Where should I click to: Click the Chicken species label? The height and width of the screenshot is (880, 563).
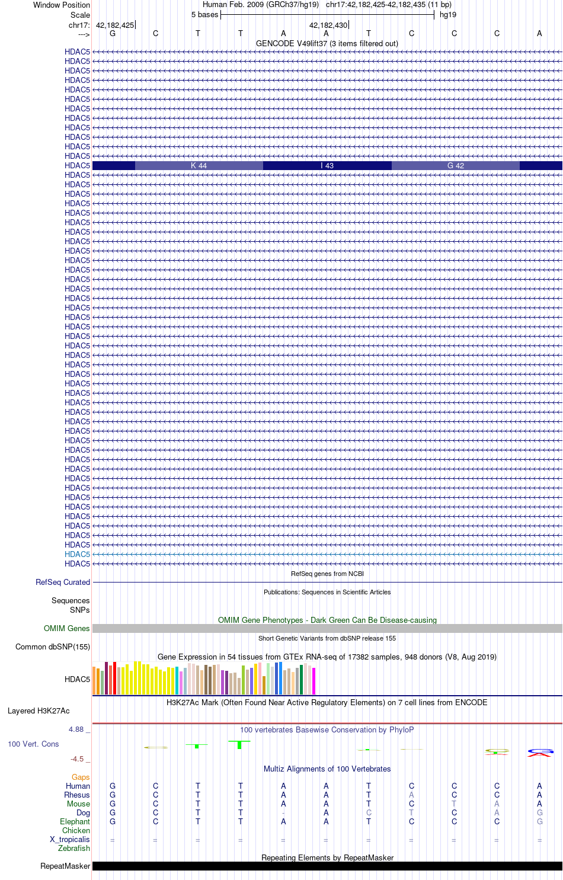(x=76, y=831)
